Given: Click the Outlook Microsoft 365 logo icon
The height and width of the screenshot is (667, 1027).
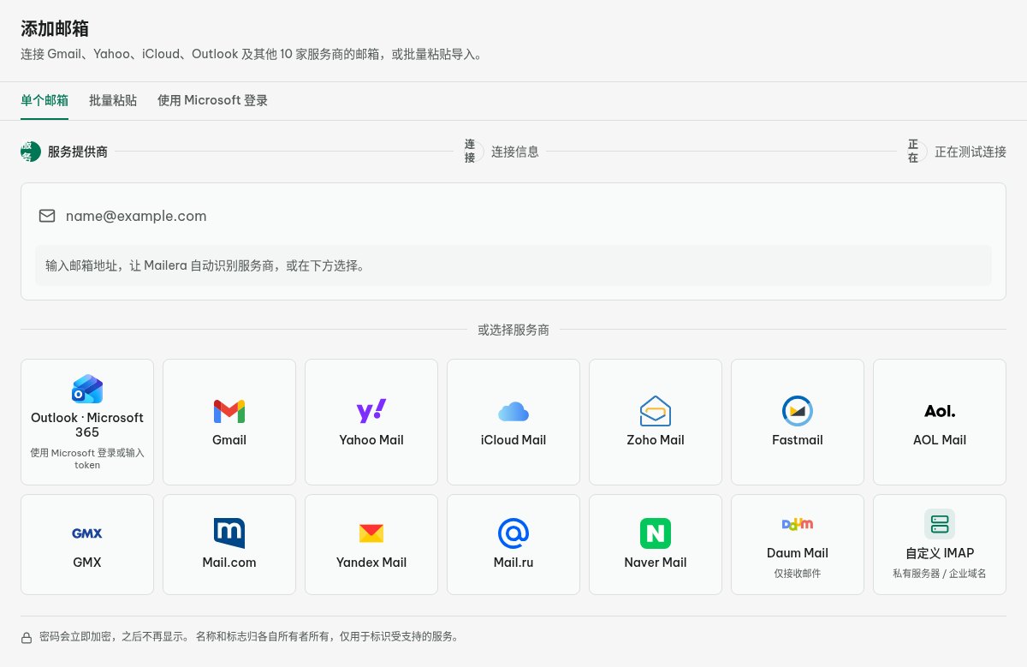Looking at the screenshot, I should coord(87,390).
